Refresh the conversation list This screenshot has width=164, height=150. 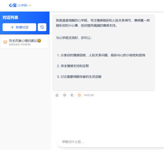42,27
